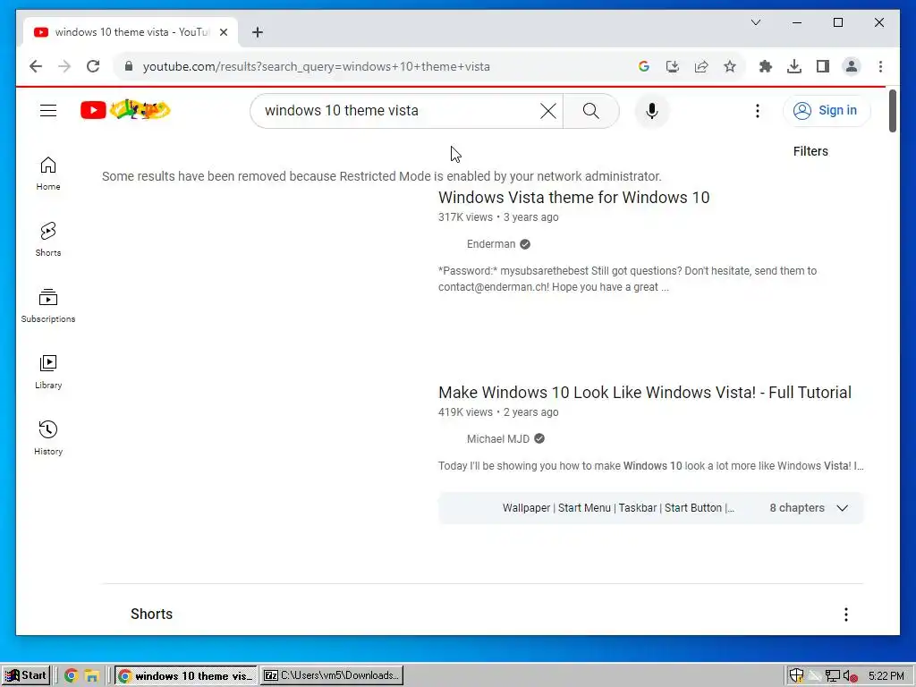This screenshot has width=916, height=687.
Task: Open Chrome downloads icon
Action: coord(794,66)
